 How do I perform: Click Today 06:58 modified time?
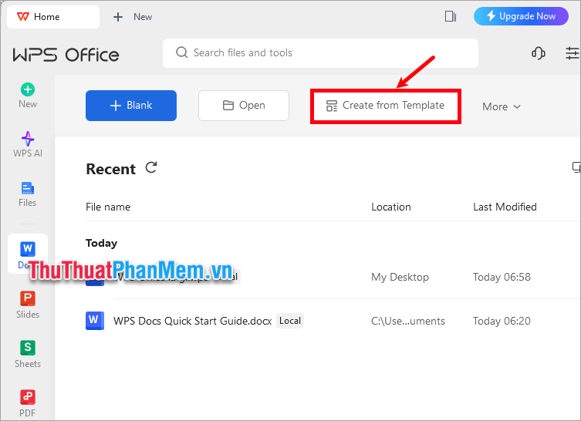pyautogui.click(x=502, y=277)
